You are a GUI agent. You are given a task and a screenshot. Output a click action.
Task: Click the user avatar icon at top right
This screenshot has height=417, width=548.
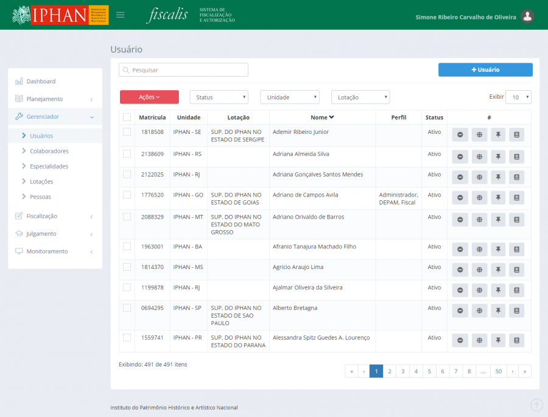(x=528, y=16)
